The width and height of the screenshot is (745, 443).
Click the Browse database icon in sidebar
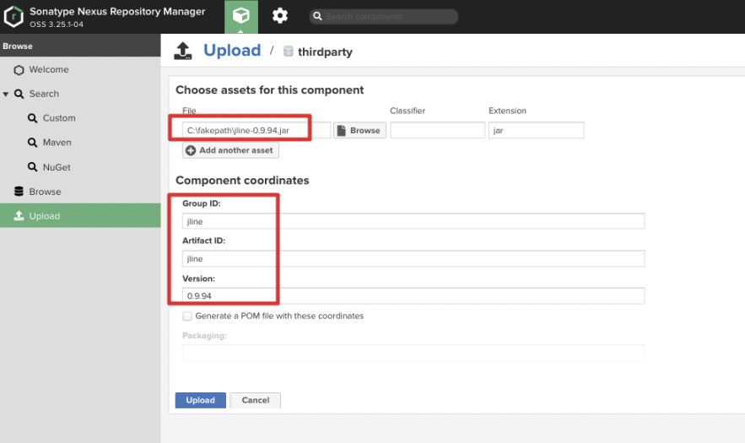click(x=19, y=192)
